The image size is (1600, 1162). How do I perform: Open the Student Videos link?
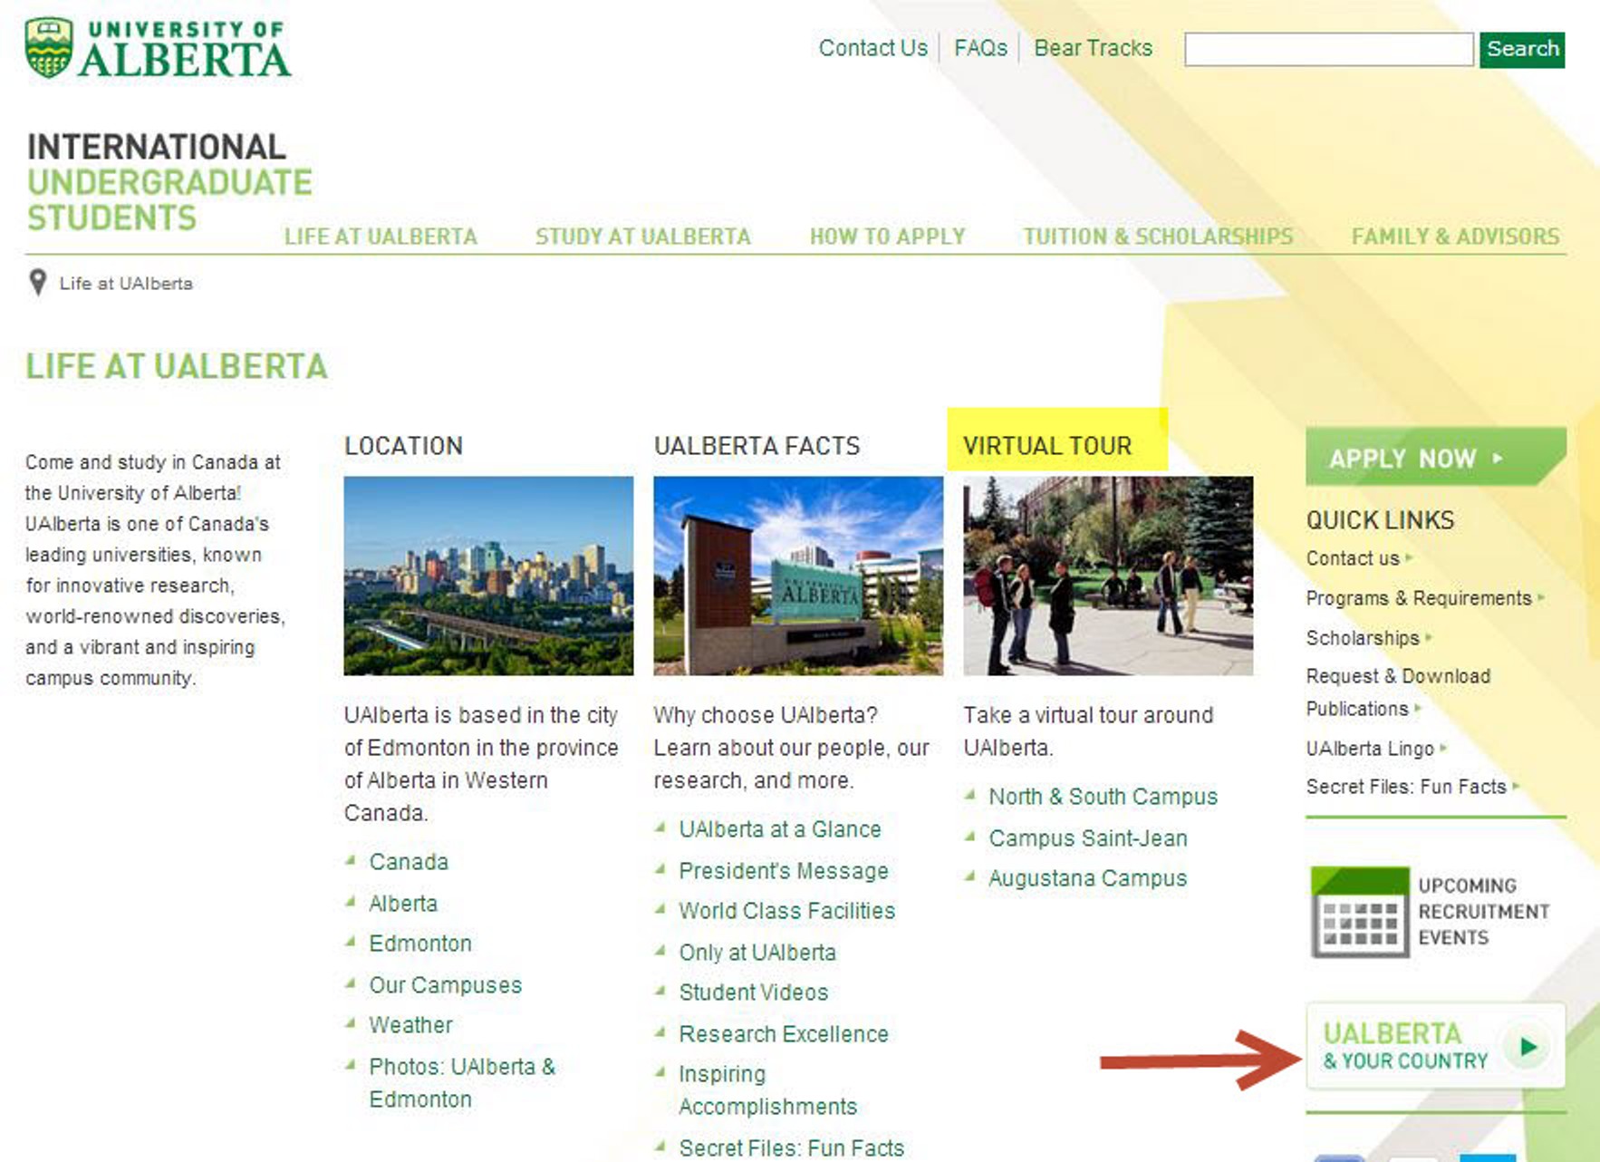754,993
